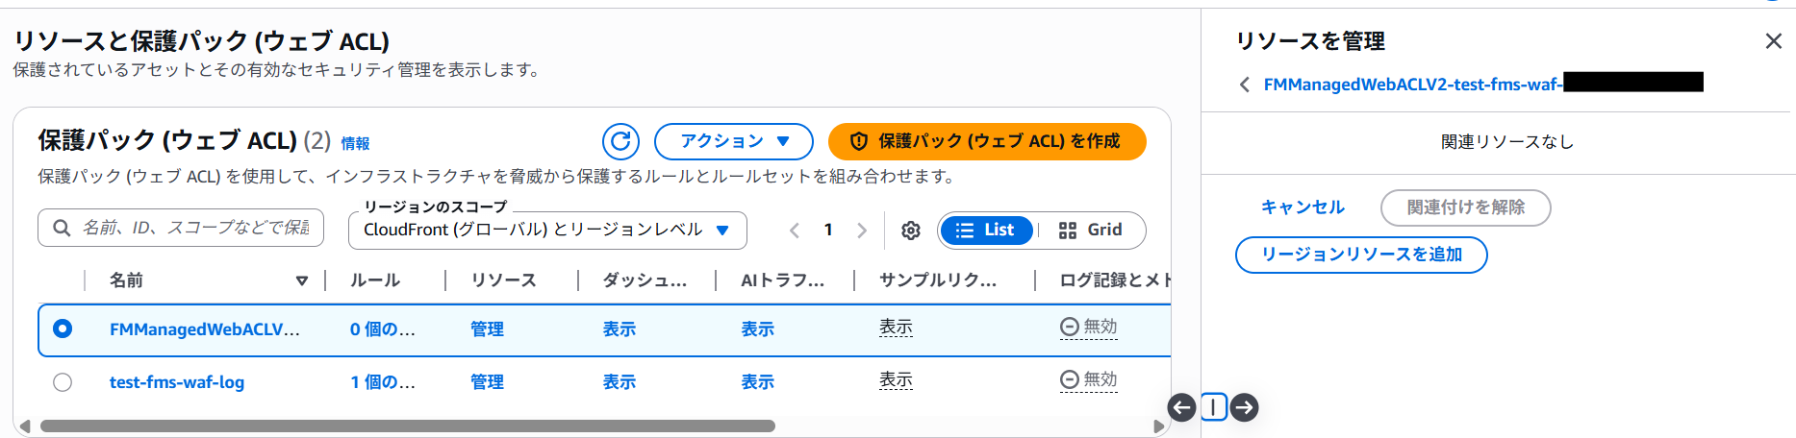Select the FMManagedWebACLV radio button
1796x438 pixels.
63,328
